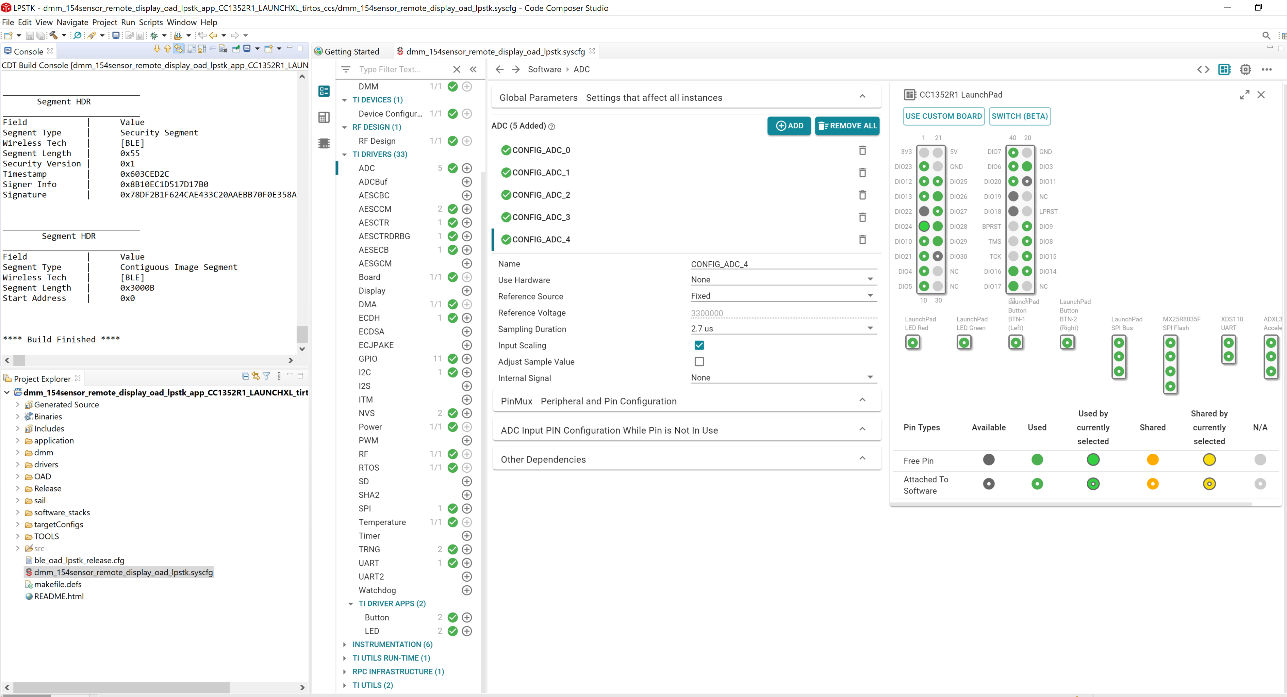The height and width of the screenshot is (697, 1287).
Task: Open the device view chip icon
Action: [1245, 69]
